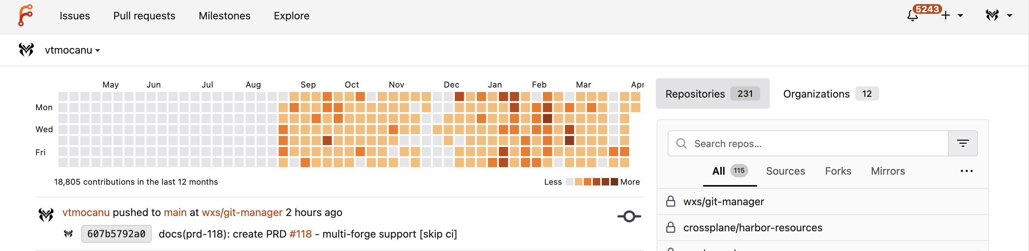Open issue #118 from the commit message
This screenshot has width=1029, height=251.
pyautogui.click(x=300, y=234)
